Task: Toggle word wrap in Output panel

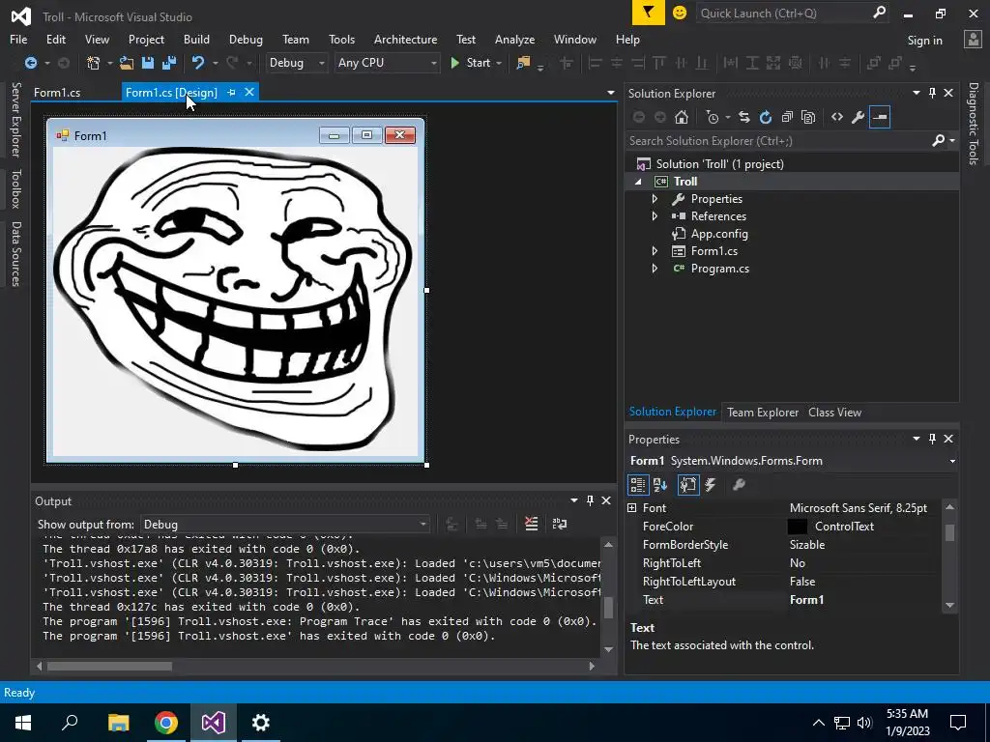Action: tap(560, 524)
